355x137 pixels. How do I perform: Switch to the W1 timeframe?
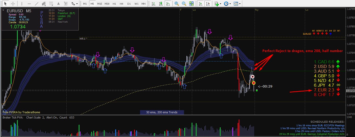tap(136, 4)
